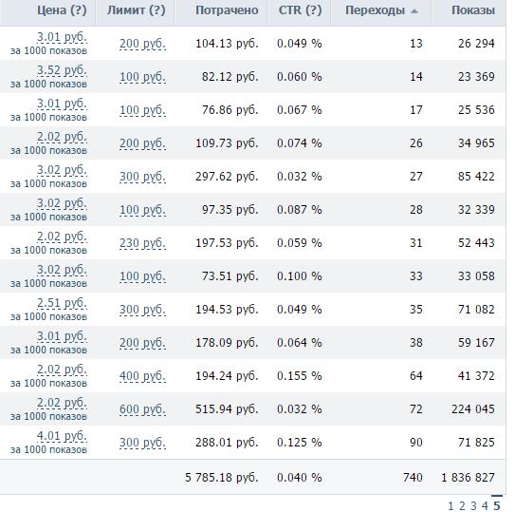Edit the 4.01 руб. price link
The image size is (515, 512).
(x=62, y=436)
